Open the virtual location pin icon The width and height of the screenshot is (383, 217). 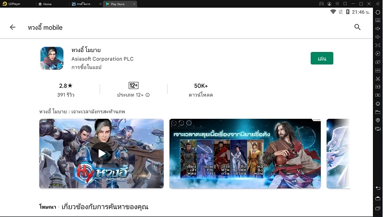378,120
